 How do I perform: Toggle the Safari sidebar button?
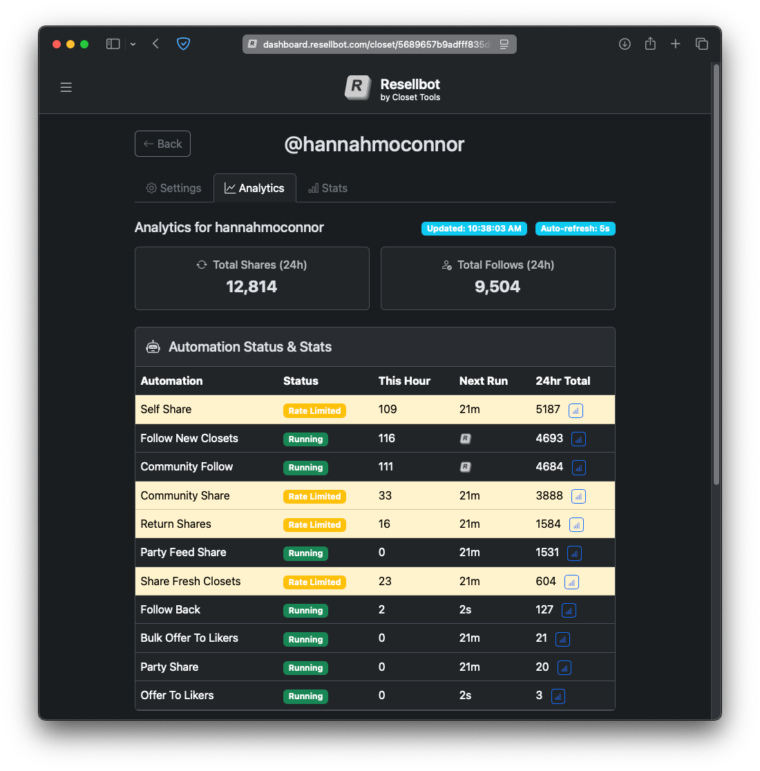tap(113, 44)
